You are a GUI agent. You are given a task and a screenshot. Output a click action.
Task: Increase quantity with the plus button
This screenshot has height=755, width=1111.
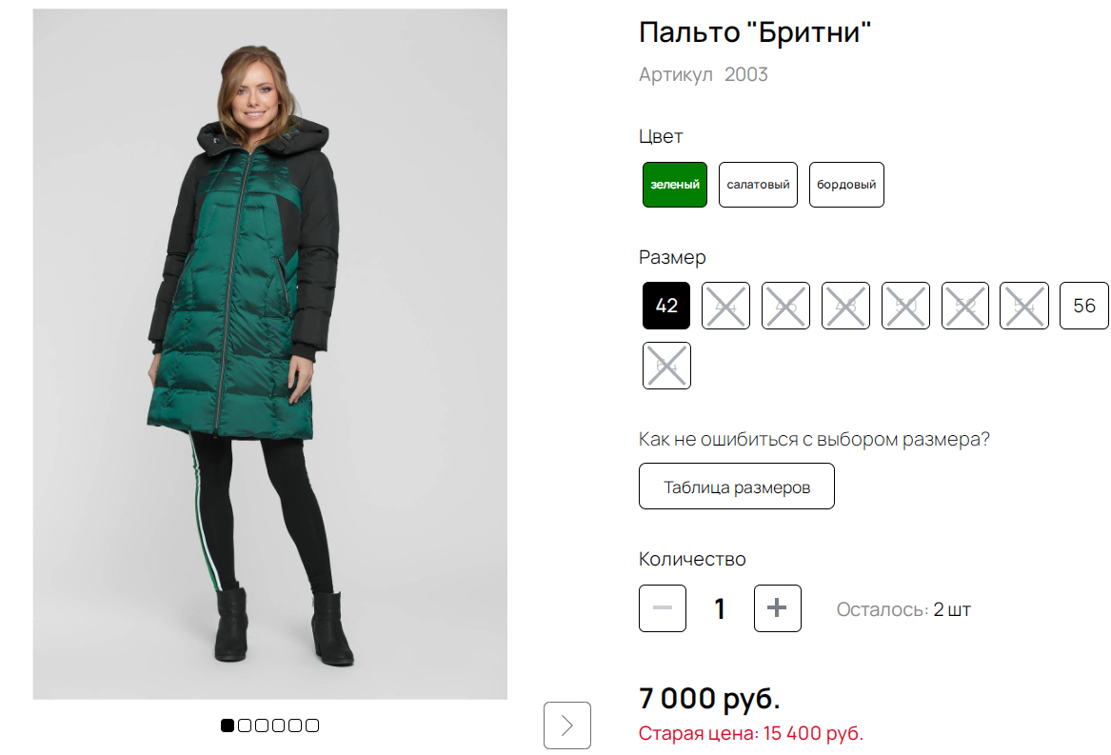(x=778, y=608)
